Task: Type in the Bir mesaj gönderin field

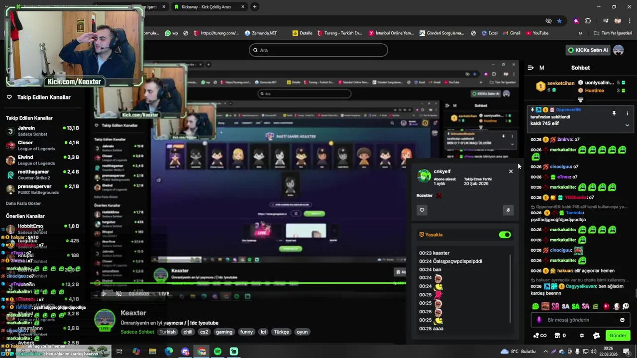Action: click(580, 320)
